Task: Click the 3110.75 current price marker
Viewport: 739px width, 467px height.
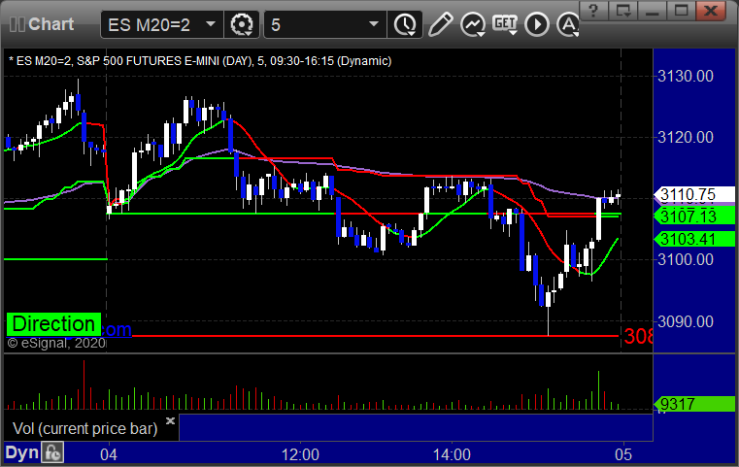Action: click(x=693, y=194)
